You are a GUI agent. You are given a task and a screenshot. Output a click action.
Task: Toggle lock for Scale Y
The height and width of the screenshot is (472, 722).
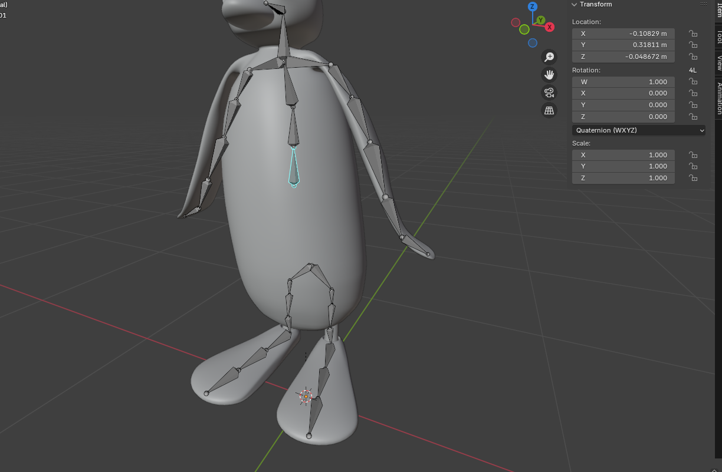pos(693,166)
